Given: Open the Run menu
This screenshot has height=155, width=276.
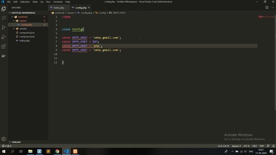Looking at the screenshot, I should tap(48, 2).
